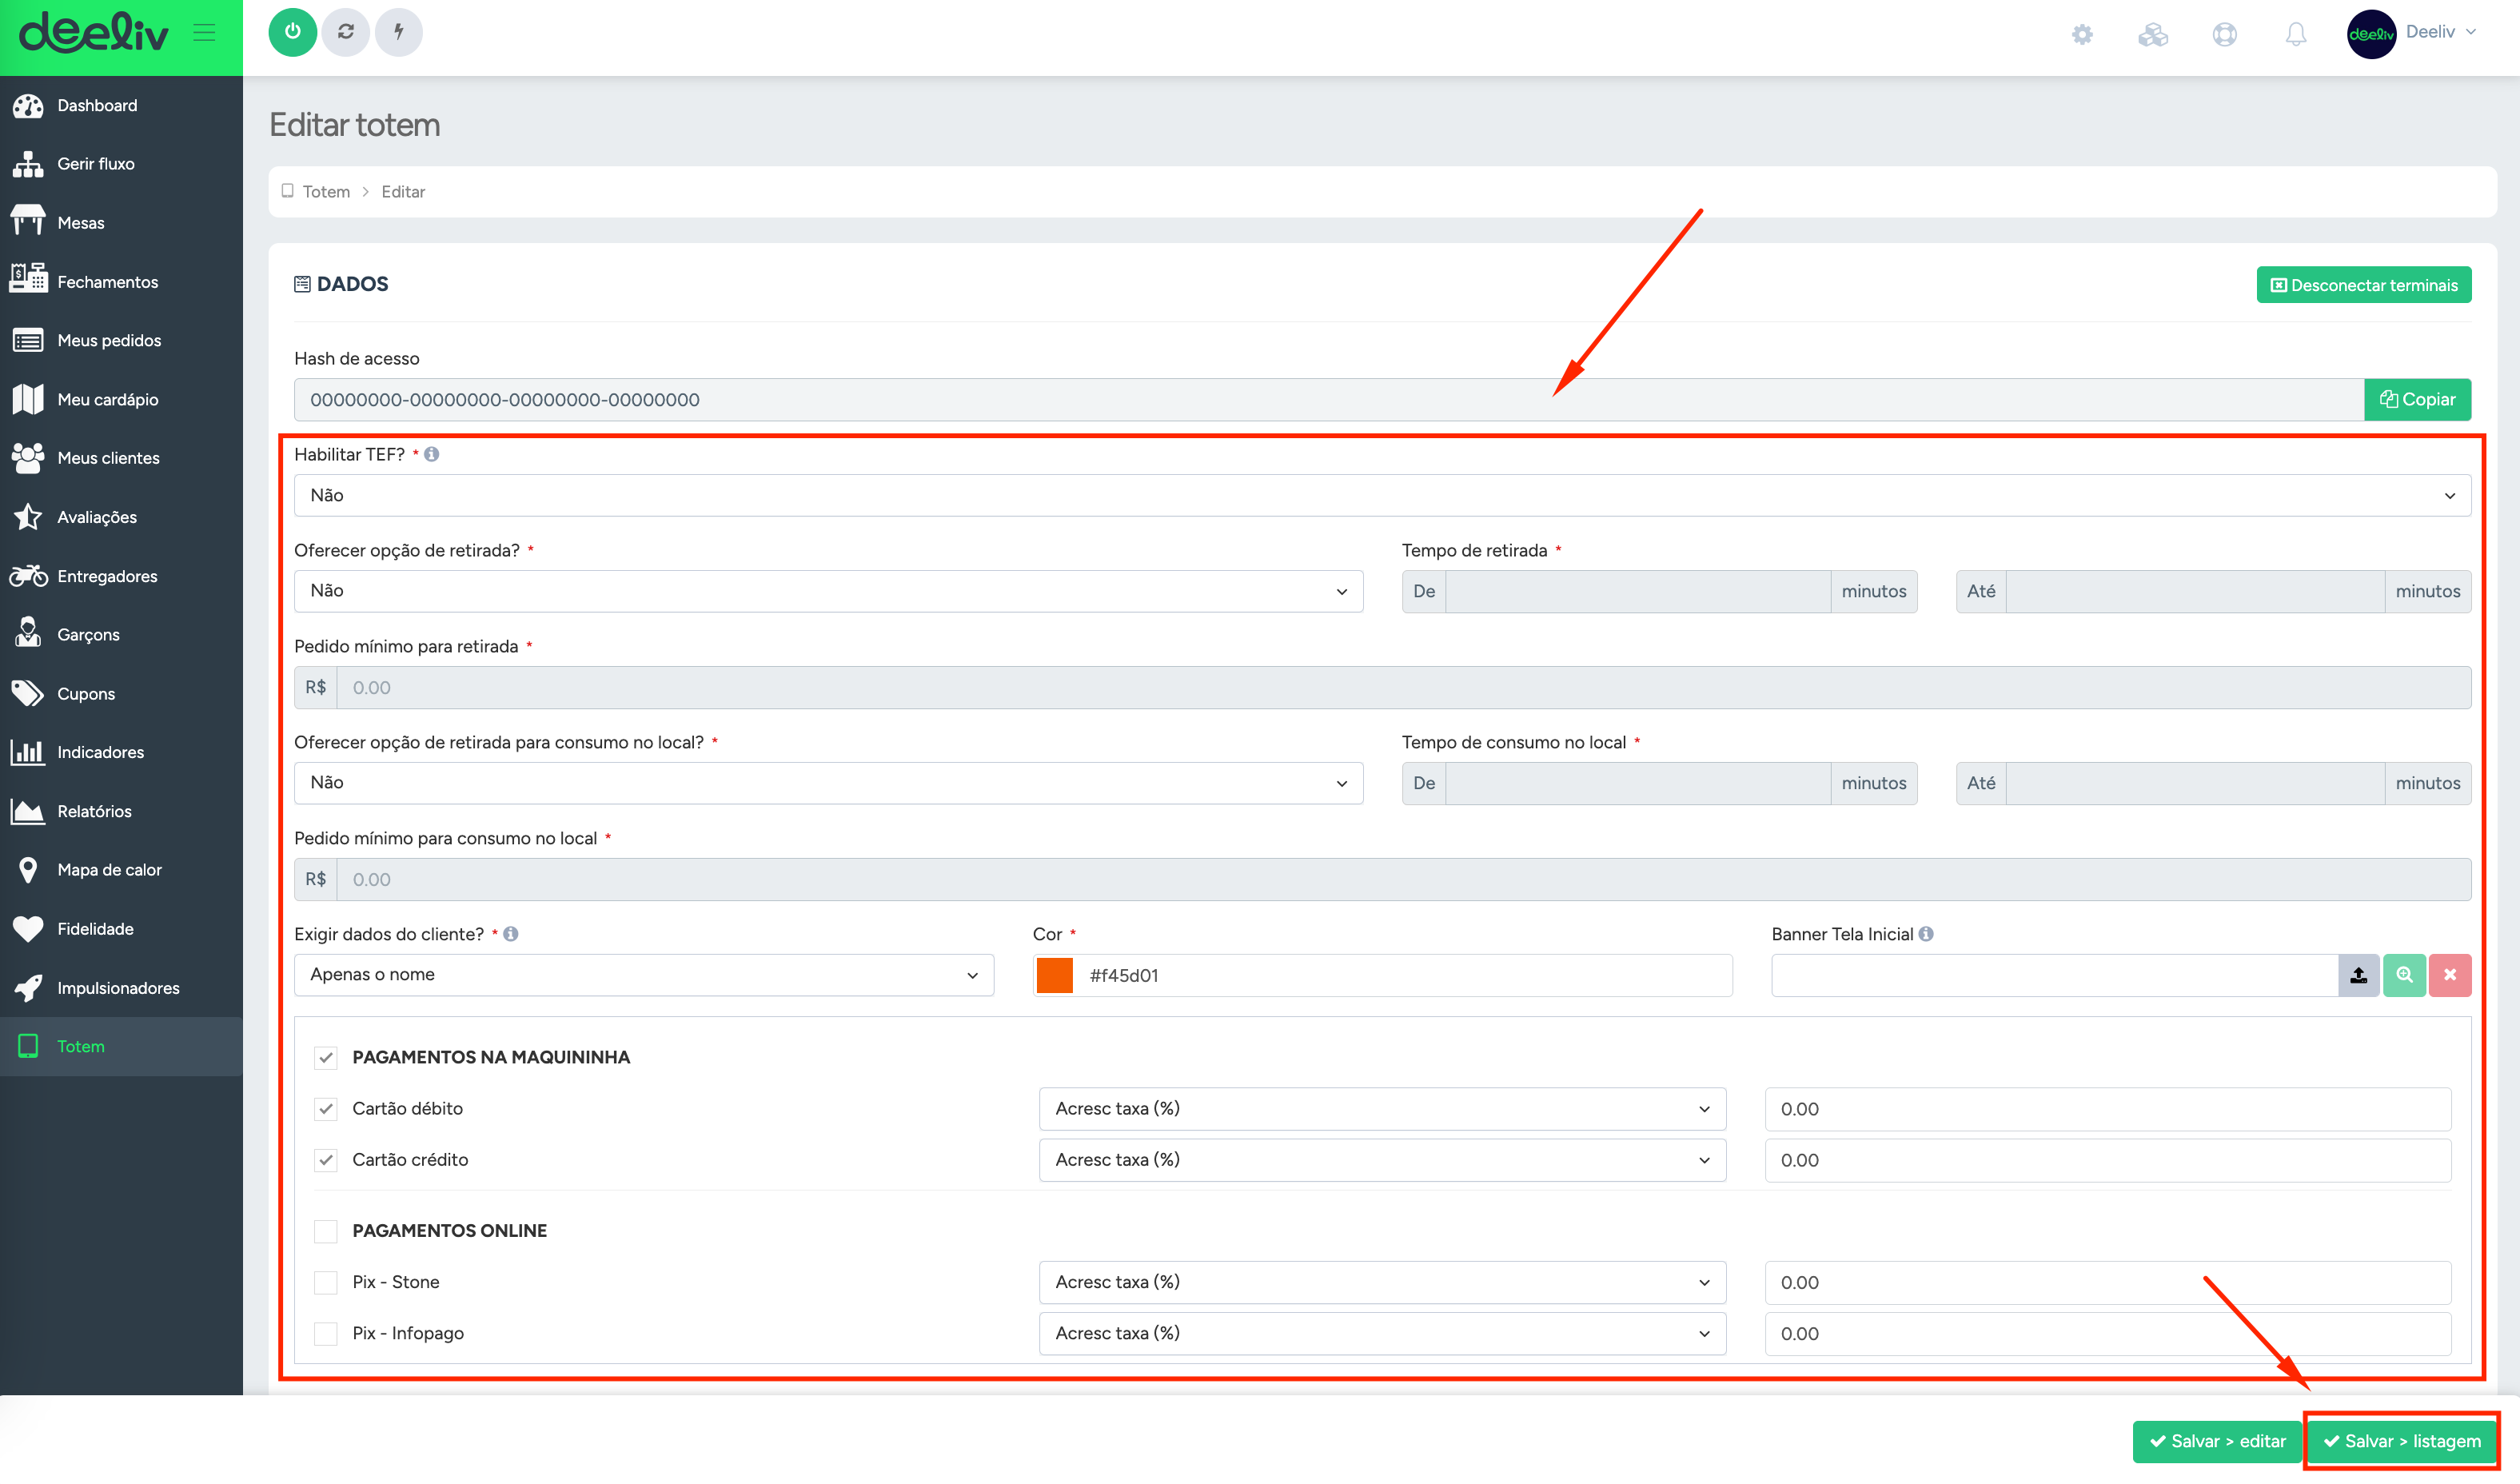Click the orange Cor color swatch

tap(1054, 975)
